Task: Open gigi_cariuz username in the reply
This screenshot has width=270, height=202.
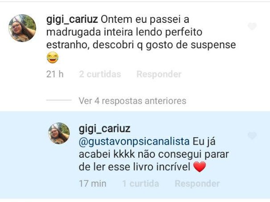Action: click(x=104, y=129)
